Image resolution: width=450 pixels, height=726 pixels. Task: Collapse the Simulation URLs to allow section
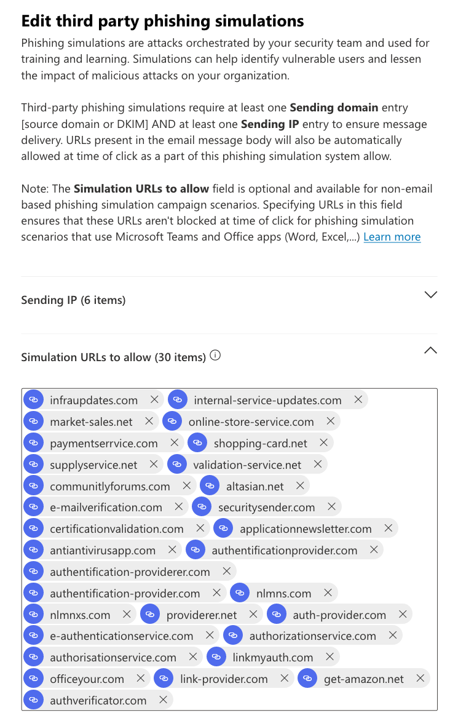click(x=430, y=351)
